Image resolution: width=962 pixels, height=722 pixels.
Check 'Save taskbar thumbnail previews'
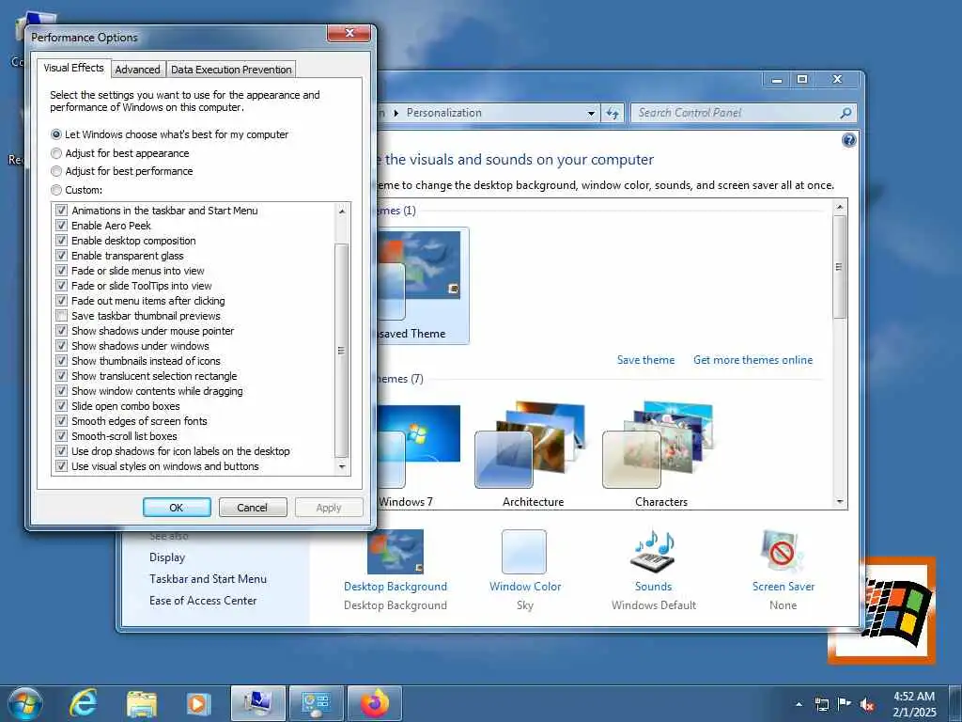[61, 316]
